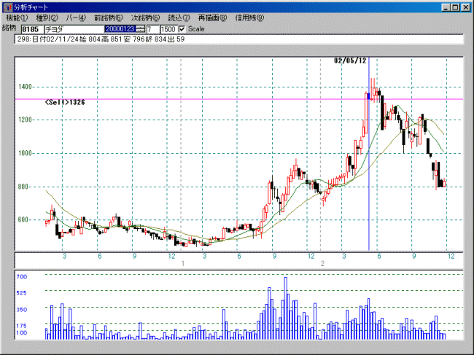Click the 175 volume axis label

pyautogui.click(x=22, y=326)
